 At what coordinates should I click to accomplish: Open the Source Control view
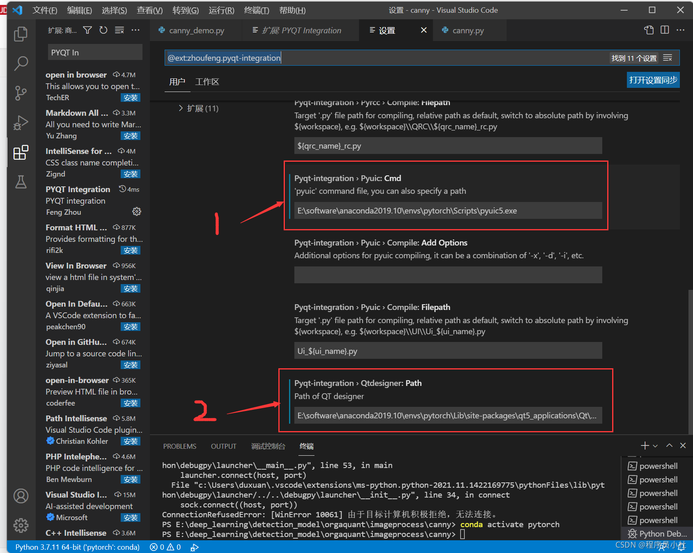[21, 93]
